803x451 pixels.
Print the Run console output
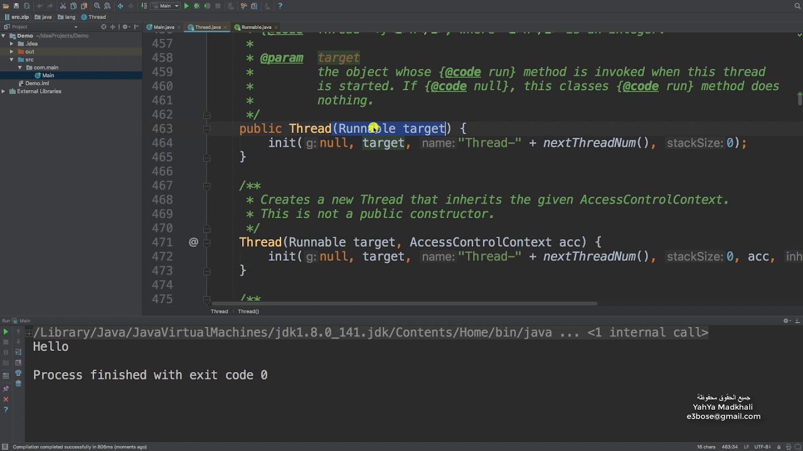click(x=18, y=373)
